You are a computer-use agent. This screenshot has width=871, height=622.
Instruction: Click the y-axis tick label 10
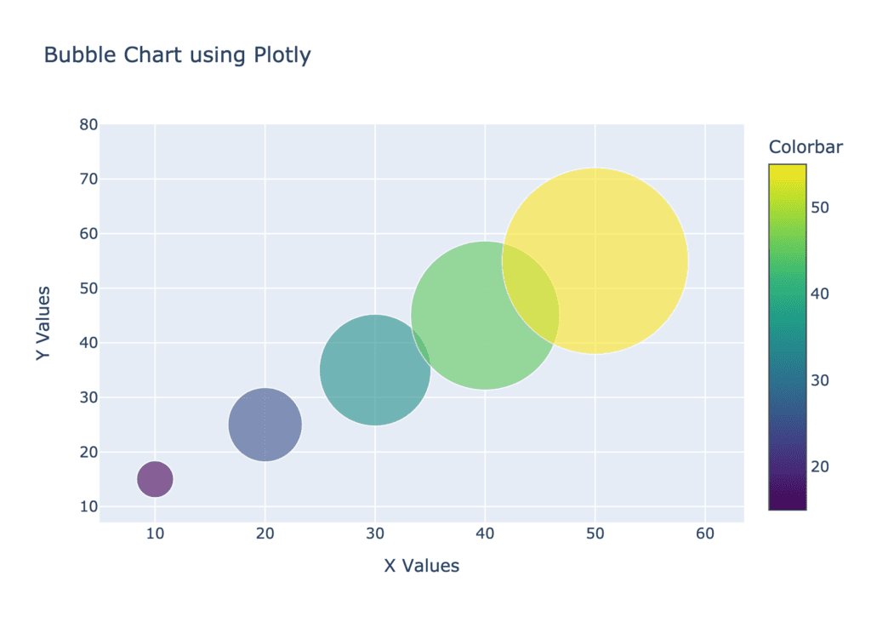88,506
